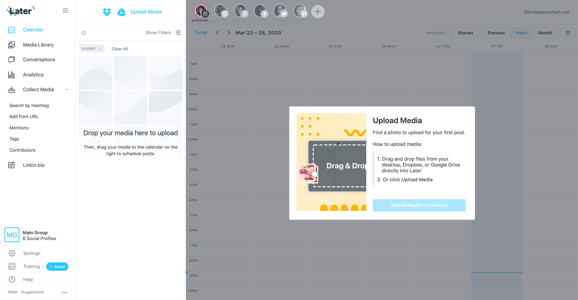
Task: Select the first Facebook profile avatar
Action: (241, 11)
